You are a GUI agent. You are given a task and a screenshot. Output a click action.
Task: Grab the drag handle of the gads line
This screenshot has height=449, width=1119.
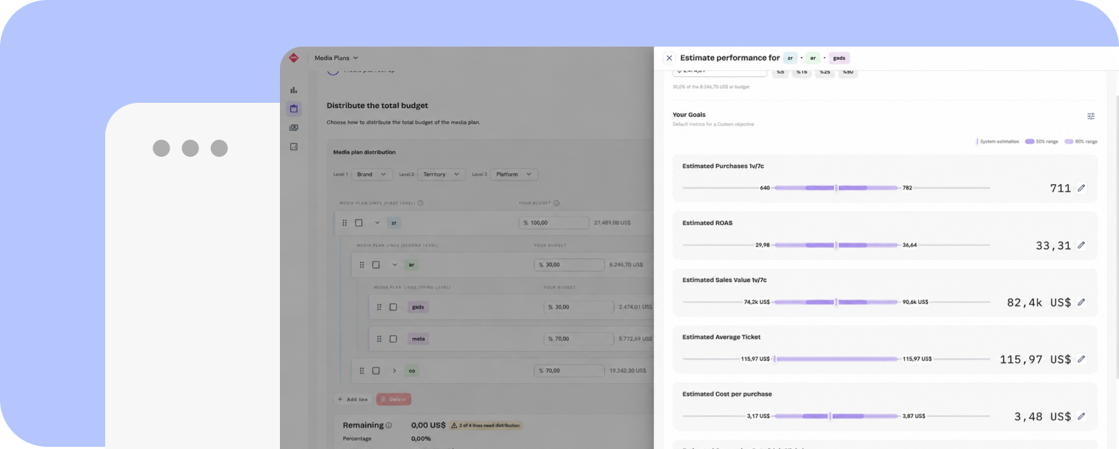[378, 307]
